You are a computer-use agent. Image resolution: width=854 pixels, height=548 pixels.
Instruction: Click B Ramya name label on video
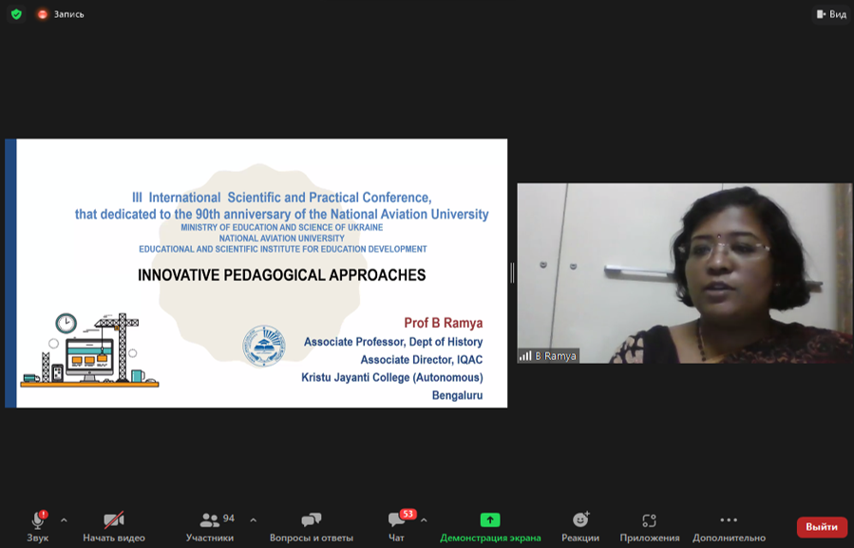pos(556,356)
